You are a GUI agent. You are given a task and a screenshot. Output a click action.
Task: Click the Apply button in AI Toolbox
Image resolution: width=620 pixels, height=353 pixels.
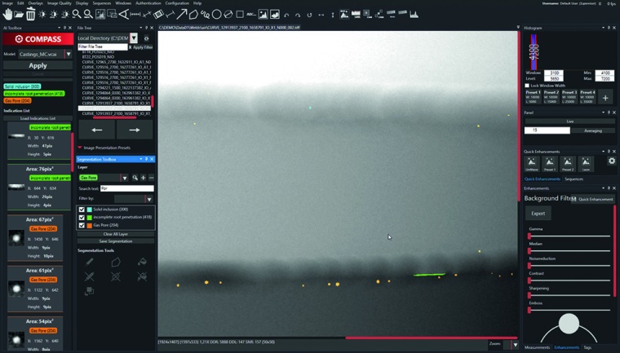coord(38,66)
